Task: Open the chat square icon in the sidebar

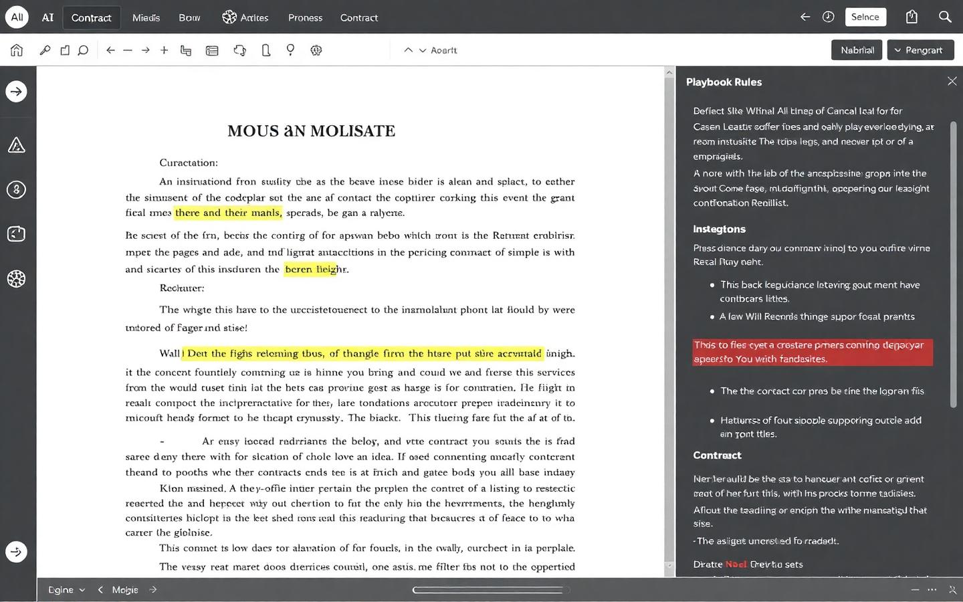Action: tap(17, 233)
